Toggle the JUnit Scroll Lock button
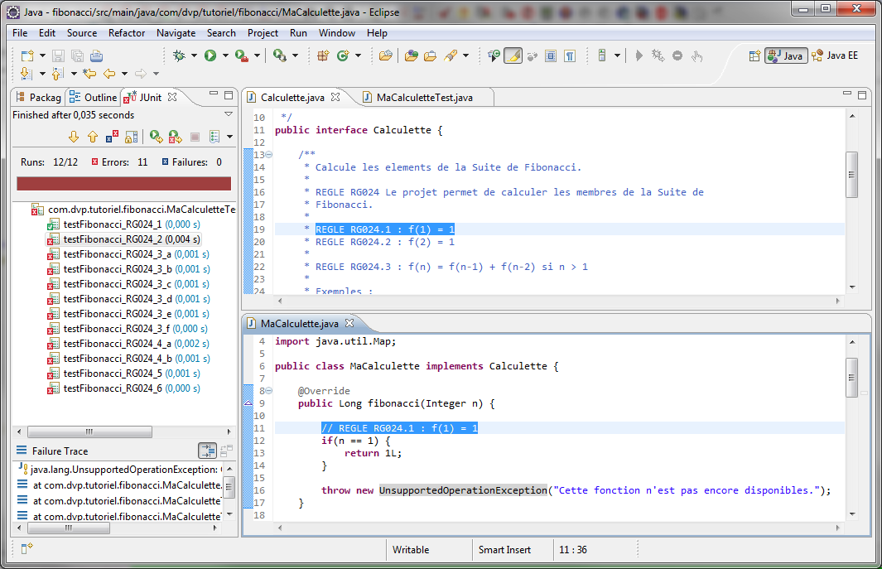 pos(132,137)
